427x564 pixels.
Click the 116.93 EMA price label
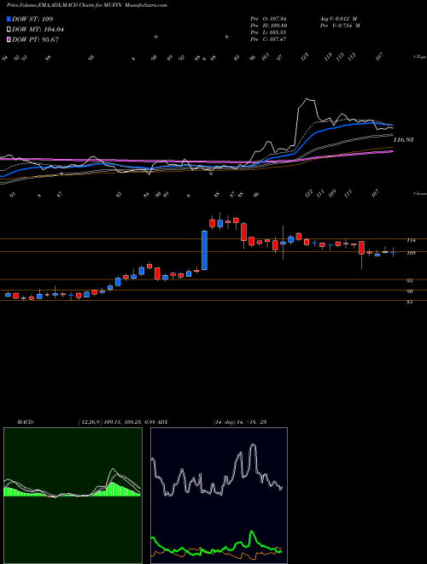(403, 139)
